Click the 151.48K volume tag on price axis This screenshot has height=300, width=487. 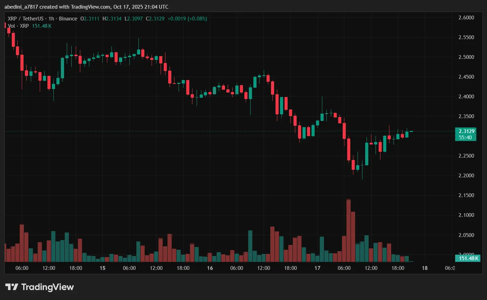pos(468,258)
